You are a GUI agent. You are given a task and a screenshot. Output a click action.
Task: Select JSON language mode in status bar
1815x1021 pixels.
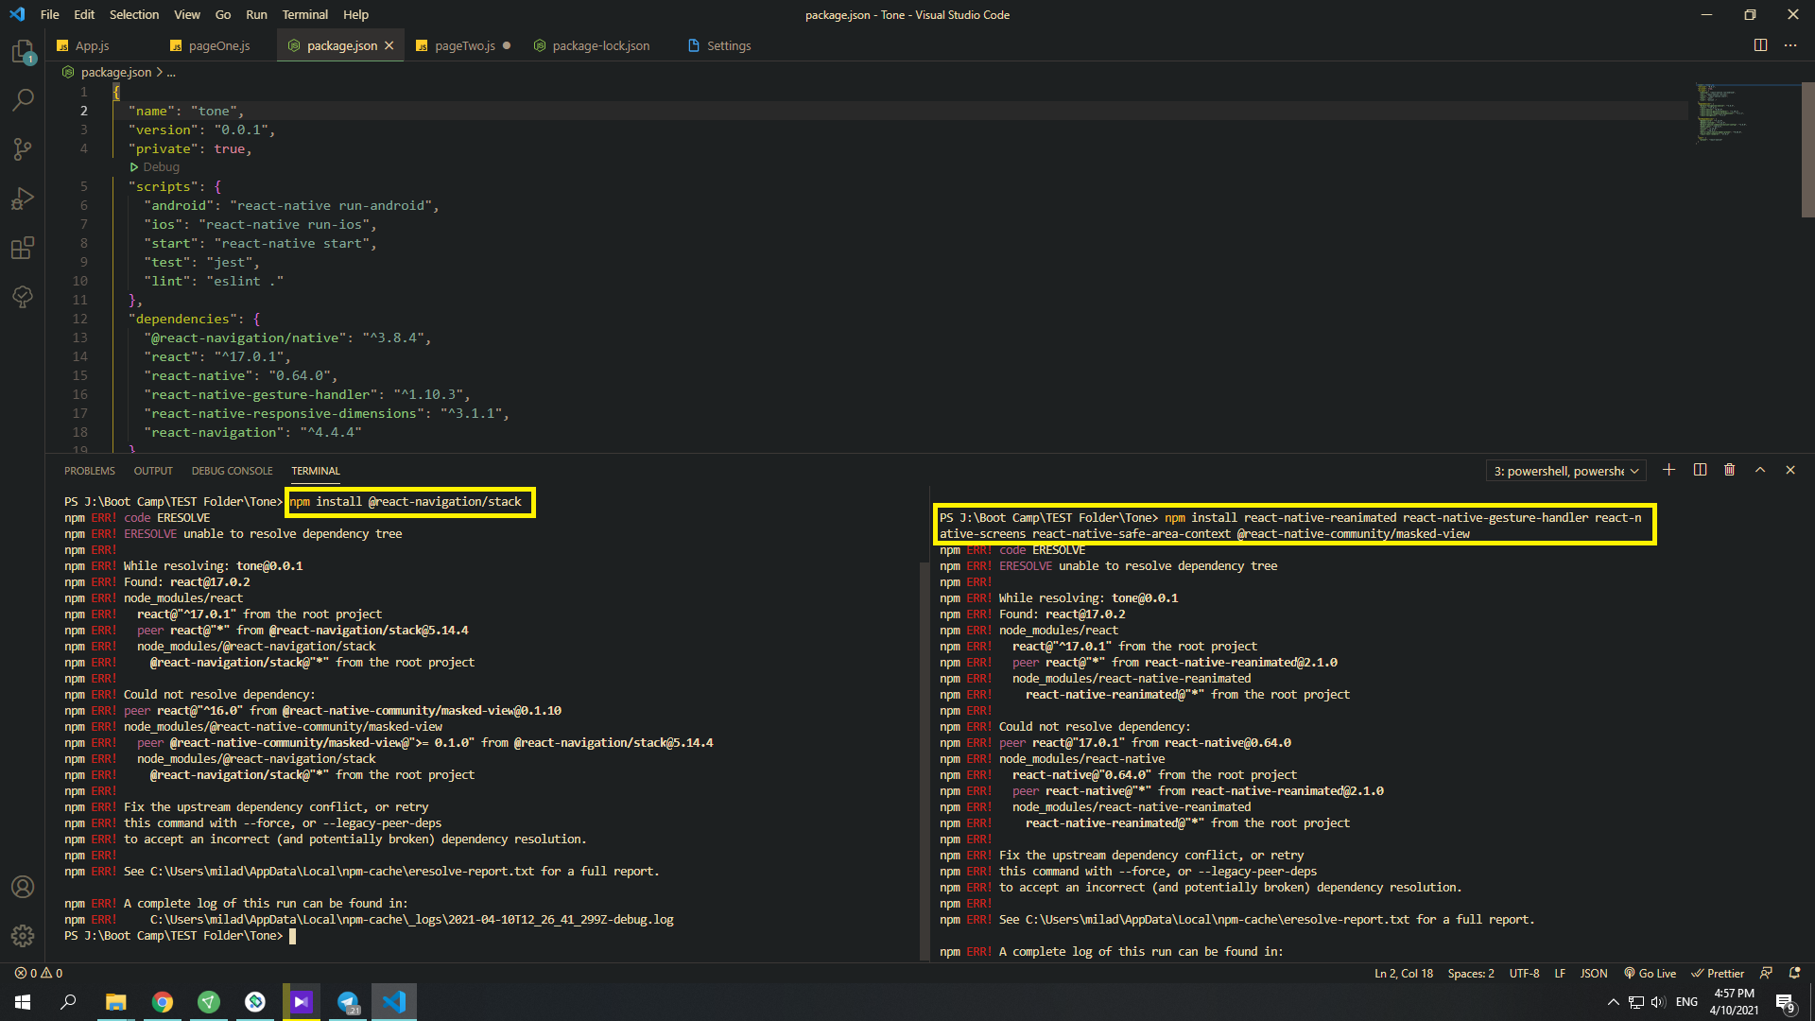[1594, 973]
